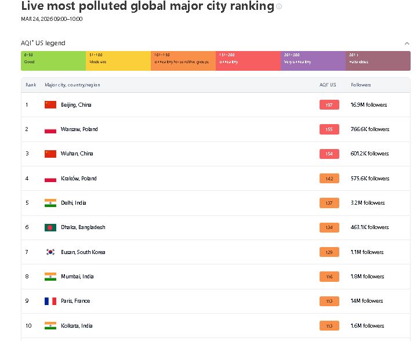The image size is (417, 341).
Task: Click Delhi's 137 AQI badge
Action: coord(329,203)
